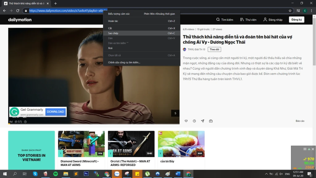Expand hidden system tray icons

pos(266,174)
